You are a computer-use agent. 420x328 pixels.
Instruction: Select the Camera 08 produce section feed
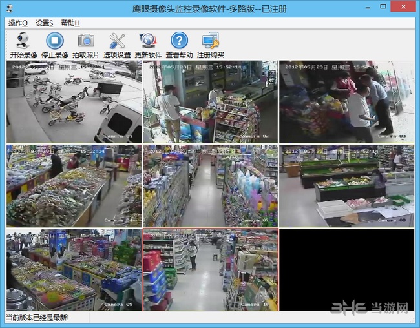tap(347, 186)
